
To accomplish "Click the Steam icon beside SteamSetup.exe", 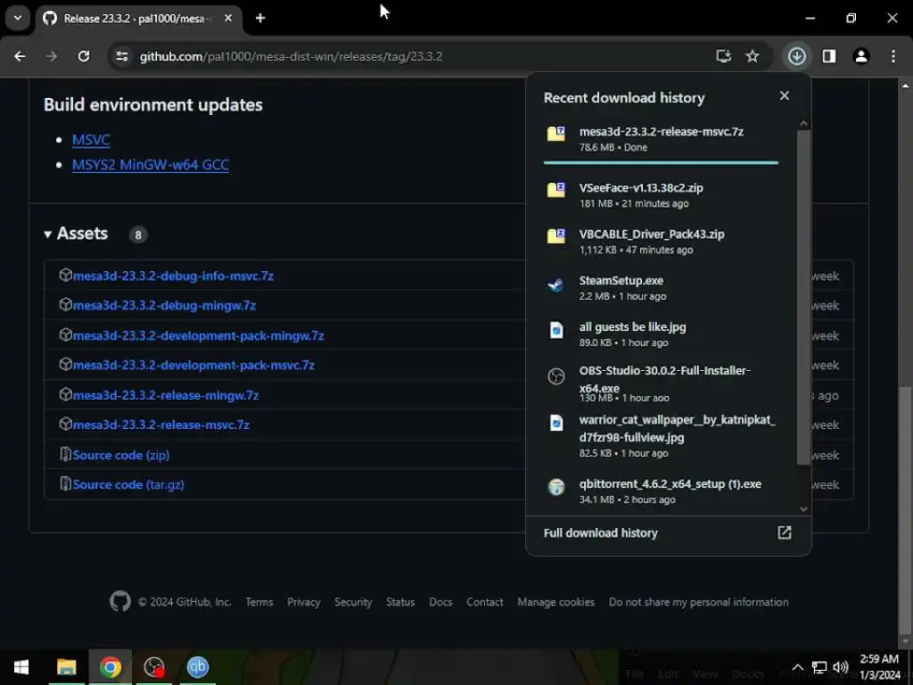I will (555, 285).
